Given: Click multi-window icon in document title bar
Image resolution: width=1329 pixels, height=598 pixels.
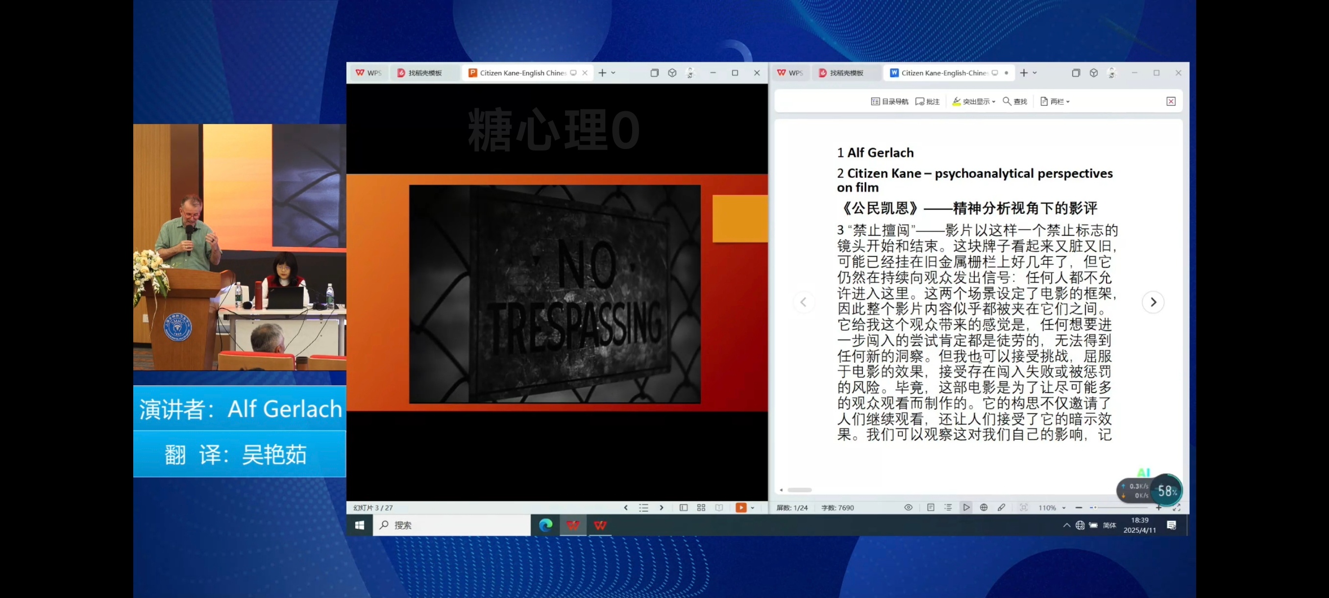Looking at the screenshot, I should pos(1076,73).
